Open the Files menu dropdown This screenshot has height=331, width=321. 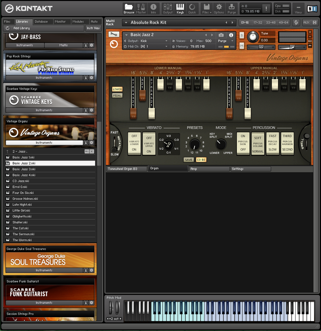click(x=207, y=9)
